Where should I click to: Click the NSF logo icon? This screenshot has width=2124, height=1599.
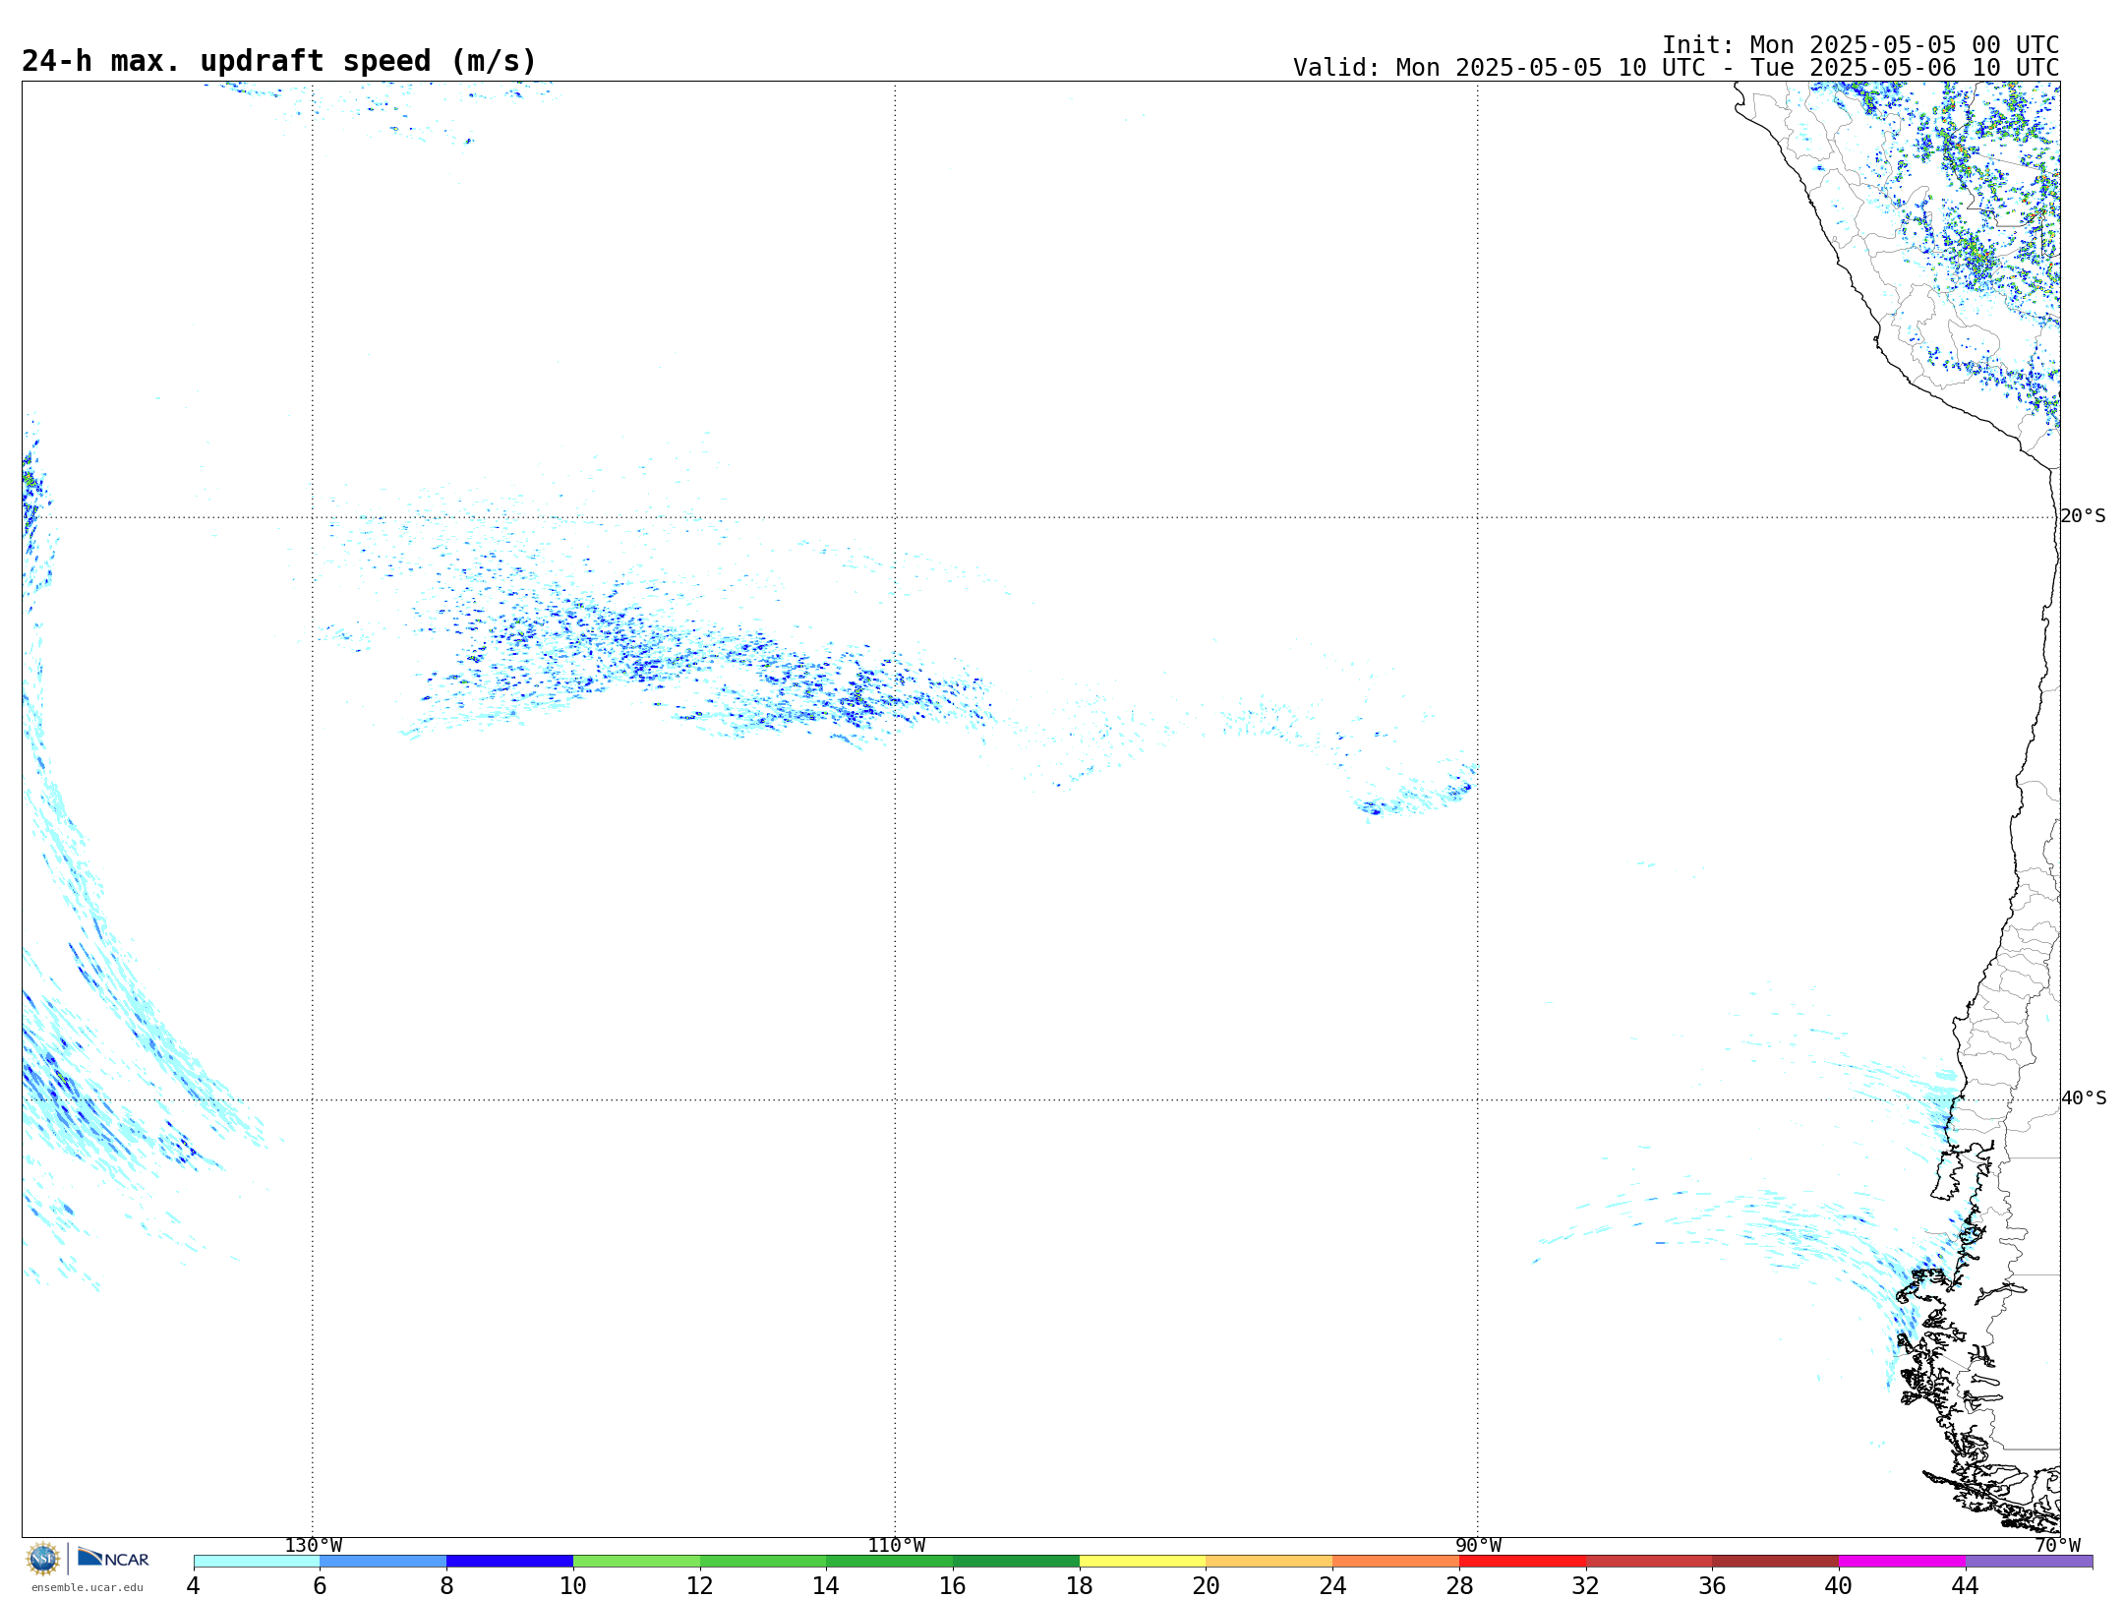coord(43,1559)
